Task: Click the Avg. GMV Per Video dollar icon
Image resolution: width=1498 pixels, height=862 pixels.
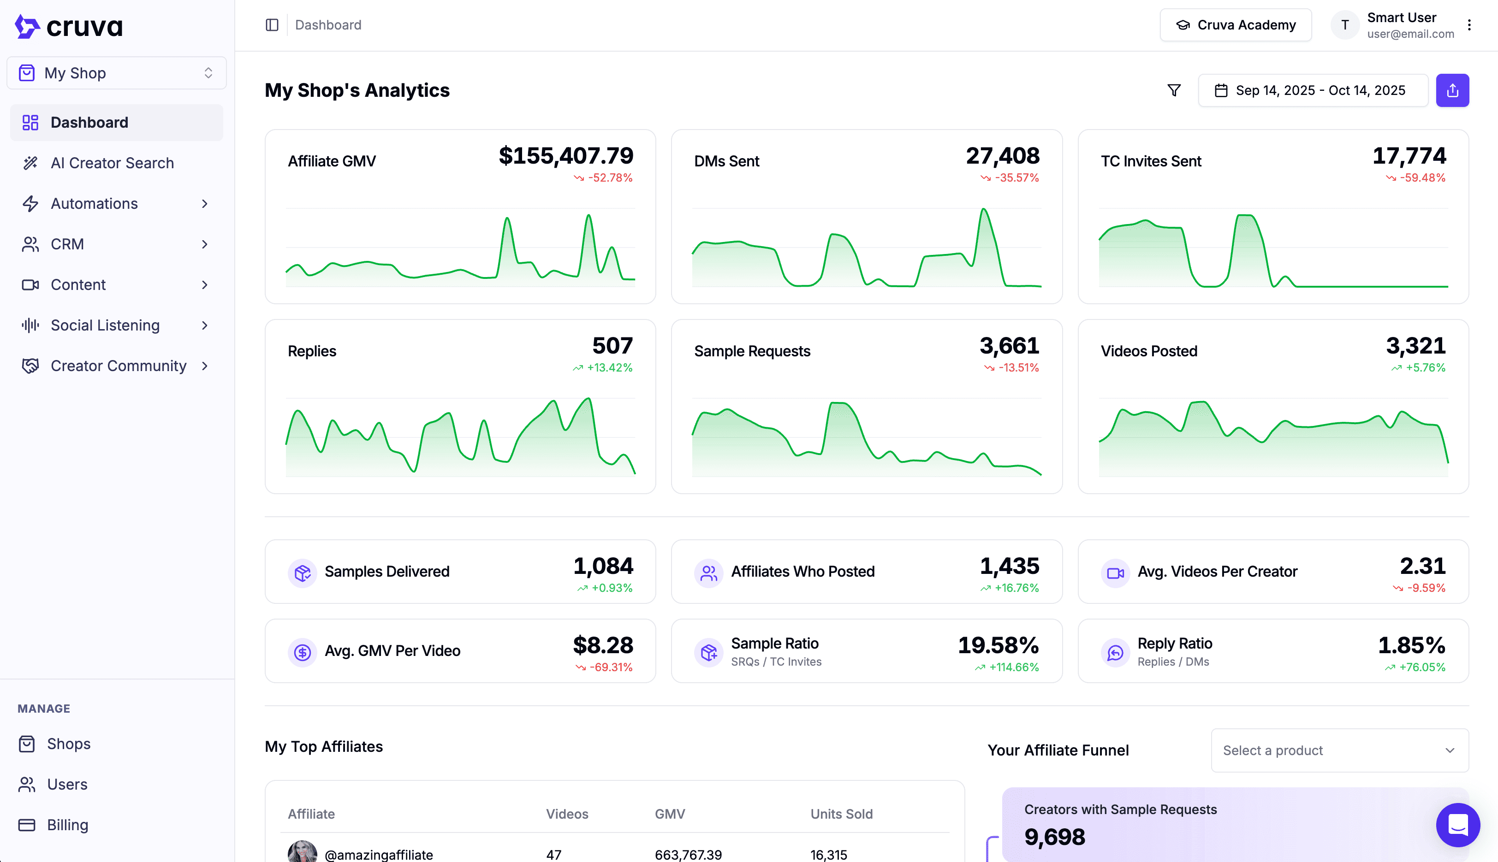Action: click(303, 651)
